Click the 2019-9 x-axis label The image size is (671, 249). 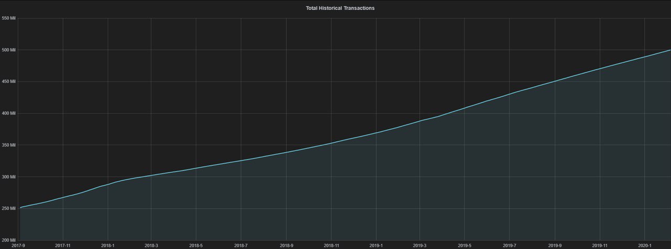click(555, 245)
